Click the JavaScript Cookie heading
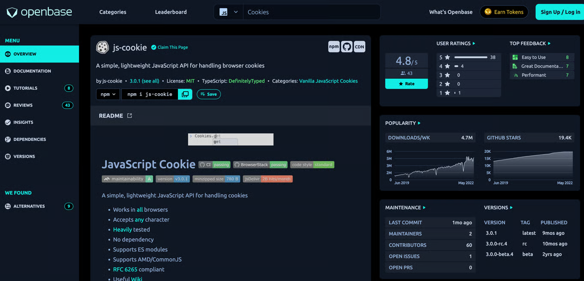Image resolution: width=584 pixels, height=281 pixels. coord(148,164)
